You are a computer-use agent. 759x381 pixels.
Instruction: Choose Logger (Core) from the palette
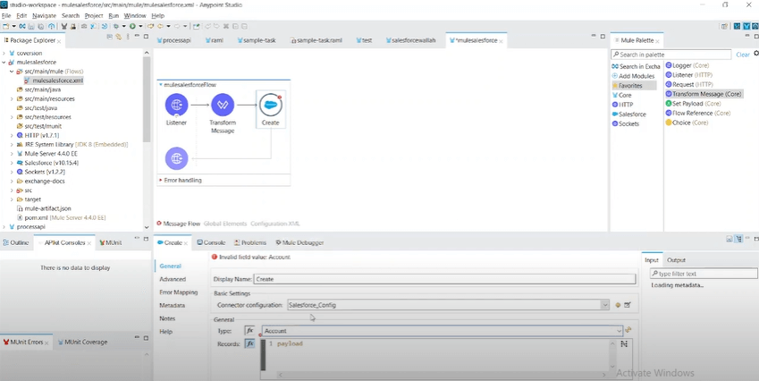pyautogui.click(x=688, y=65)
